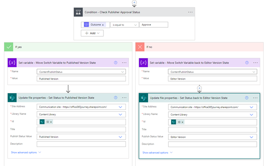Screen dimensions: 266x166
Task: Open the ellipsis menu on Update file properties Editor Version
Action: coord(255,98)
